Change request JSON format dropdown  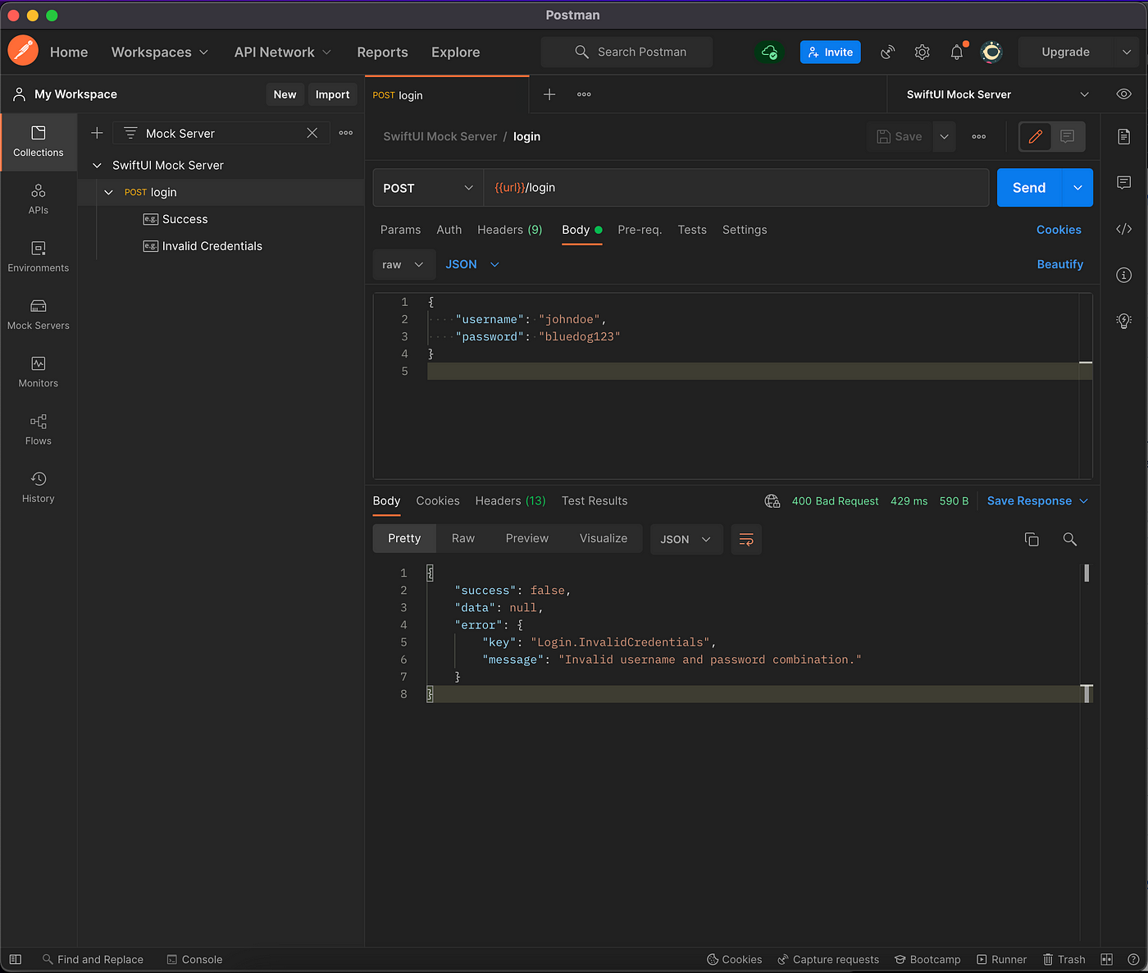[x=472, y=264]
